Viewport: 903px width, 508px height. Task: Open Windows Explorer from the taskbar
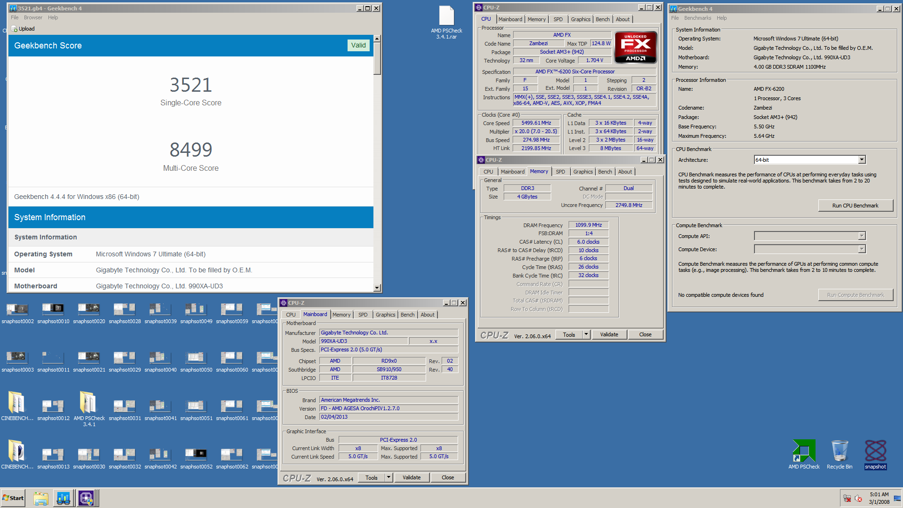(x=41, y=498)
